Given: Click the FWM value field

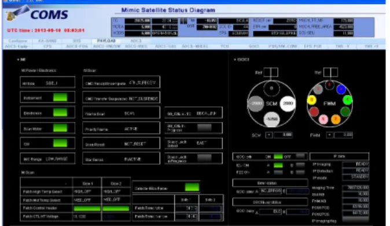Looking at the screenshot, I should pyautogui.click(x=344, y=135).
